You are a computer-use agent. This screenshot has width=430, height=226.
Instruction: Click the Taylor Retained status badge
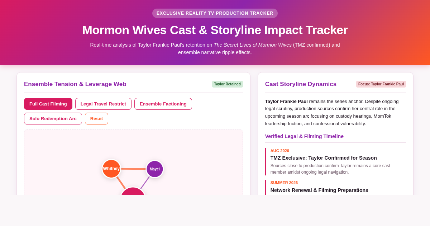228,84
